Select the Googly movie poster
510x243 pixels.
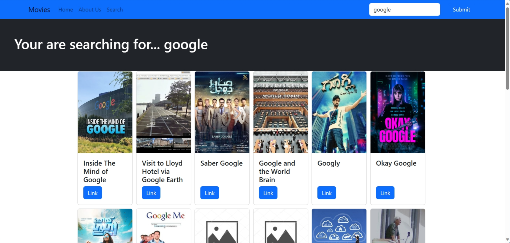pos(339,112)
